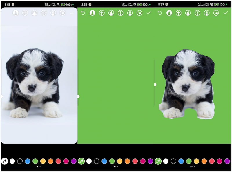Pick neon glow brush on plain green screen
232x172 pixels.
pos(121,13)
